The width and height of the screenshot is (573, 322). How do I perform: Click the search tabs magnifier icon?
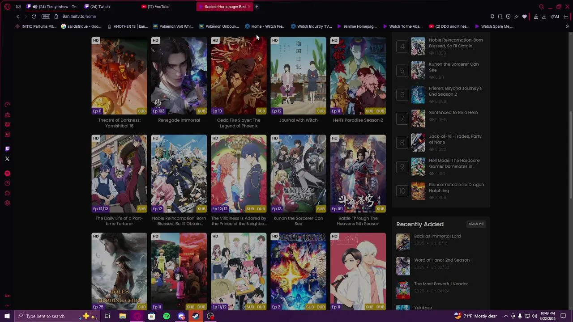[x=541, y=7]
